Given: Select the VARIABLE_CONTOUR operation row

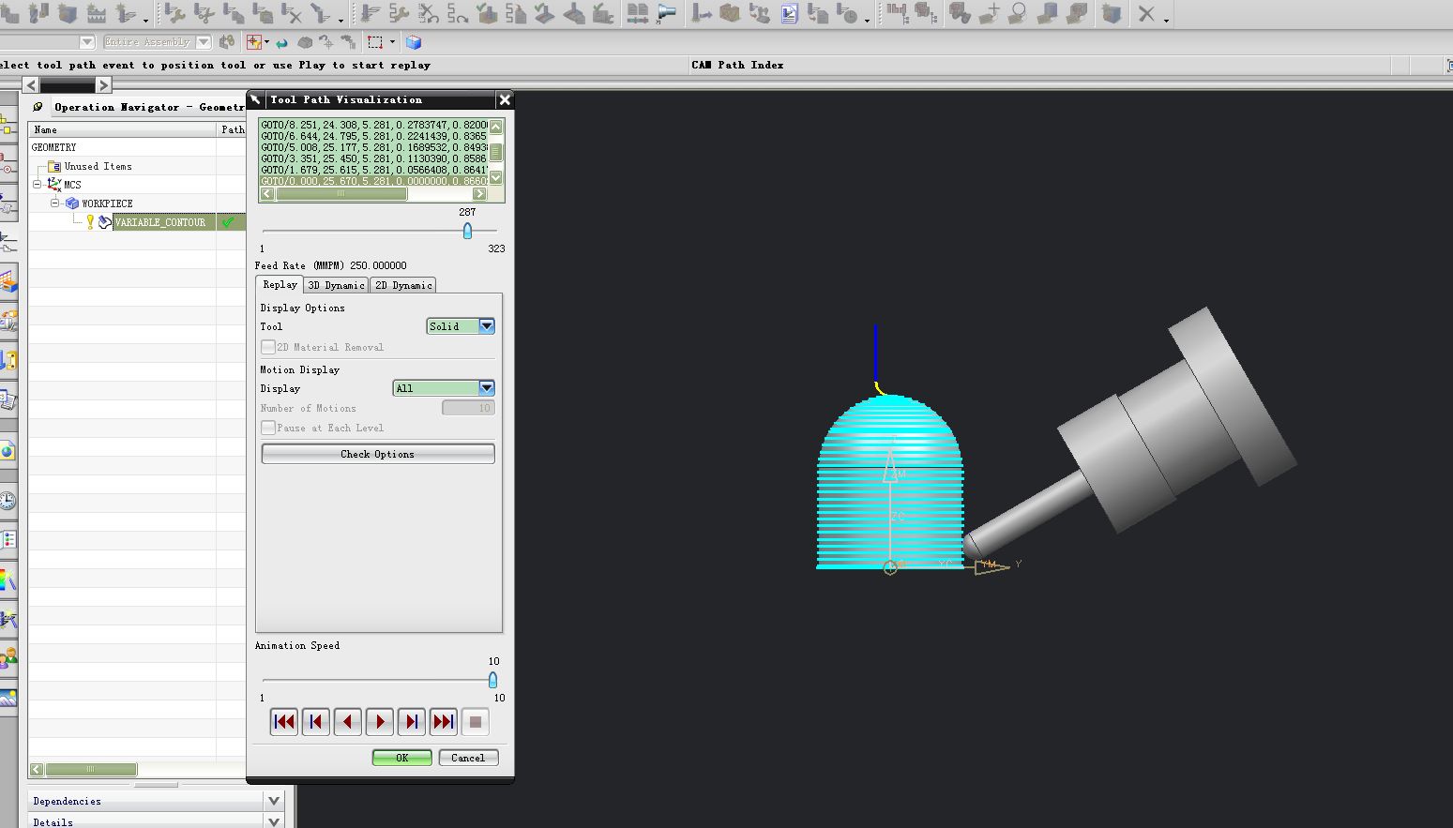Looking at the screenshot, I should (137, 222).
